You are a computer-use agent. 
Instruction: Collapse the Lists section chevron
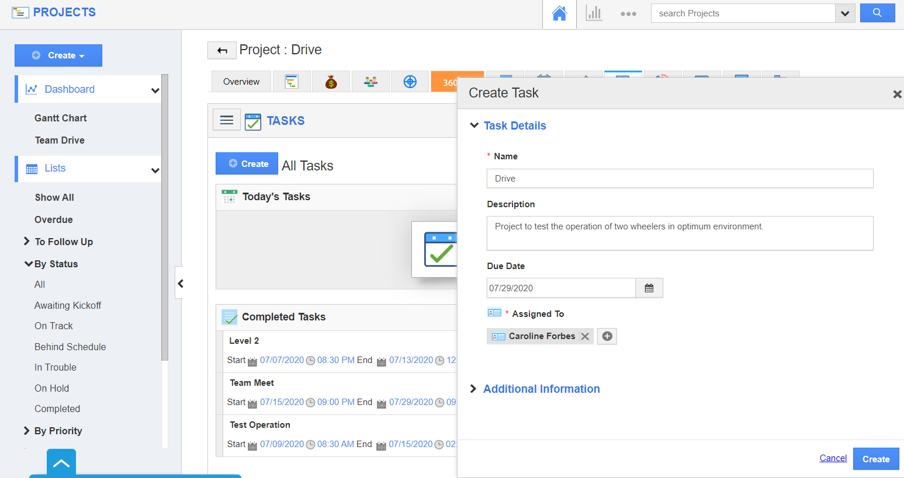[x=155, y=170]
